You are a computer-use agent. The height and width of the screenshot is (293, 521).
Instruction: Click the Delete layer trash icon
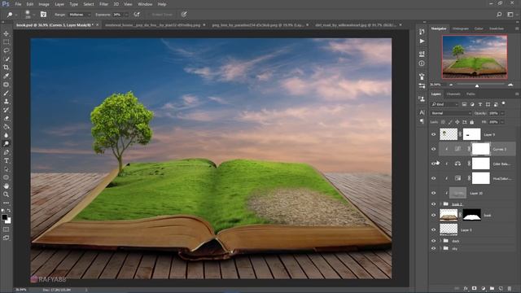click(x=510, y=288)
